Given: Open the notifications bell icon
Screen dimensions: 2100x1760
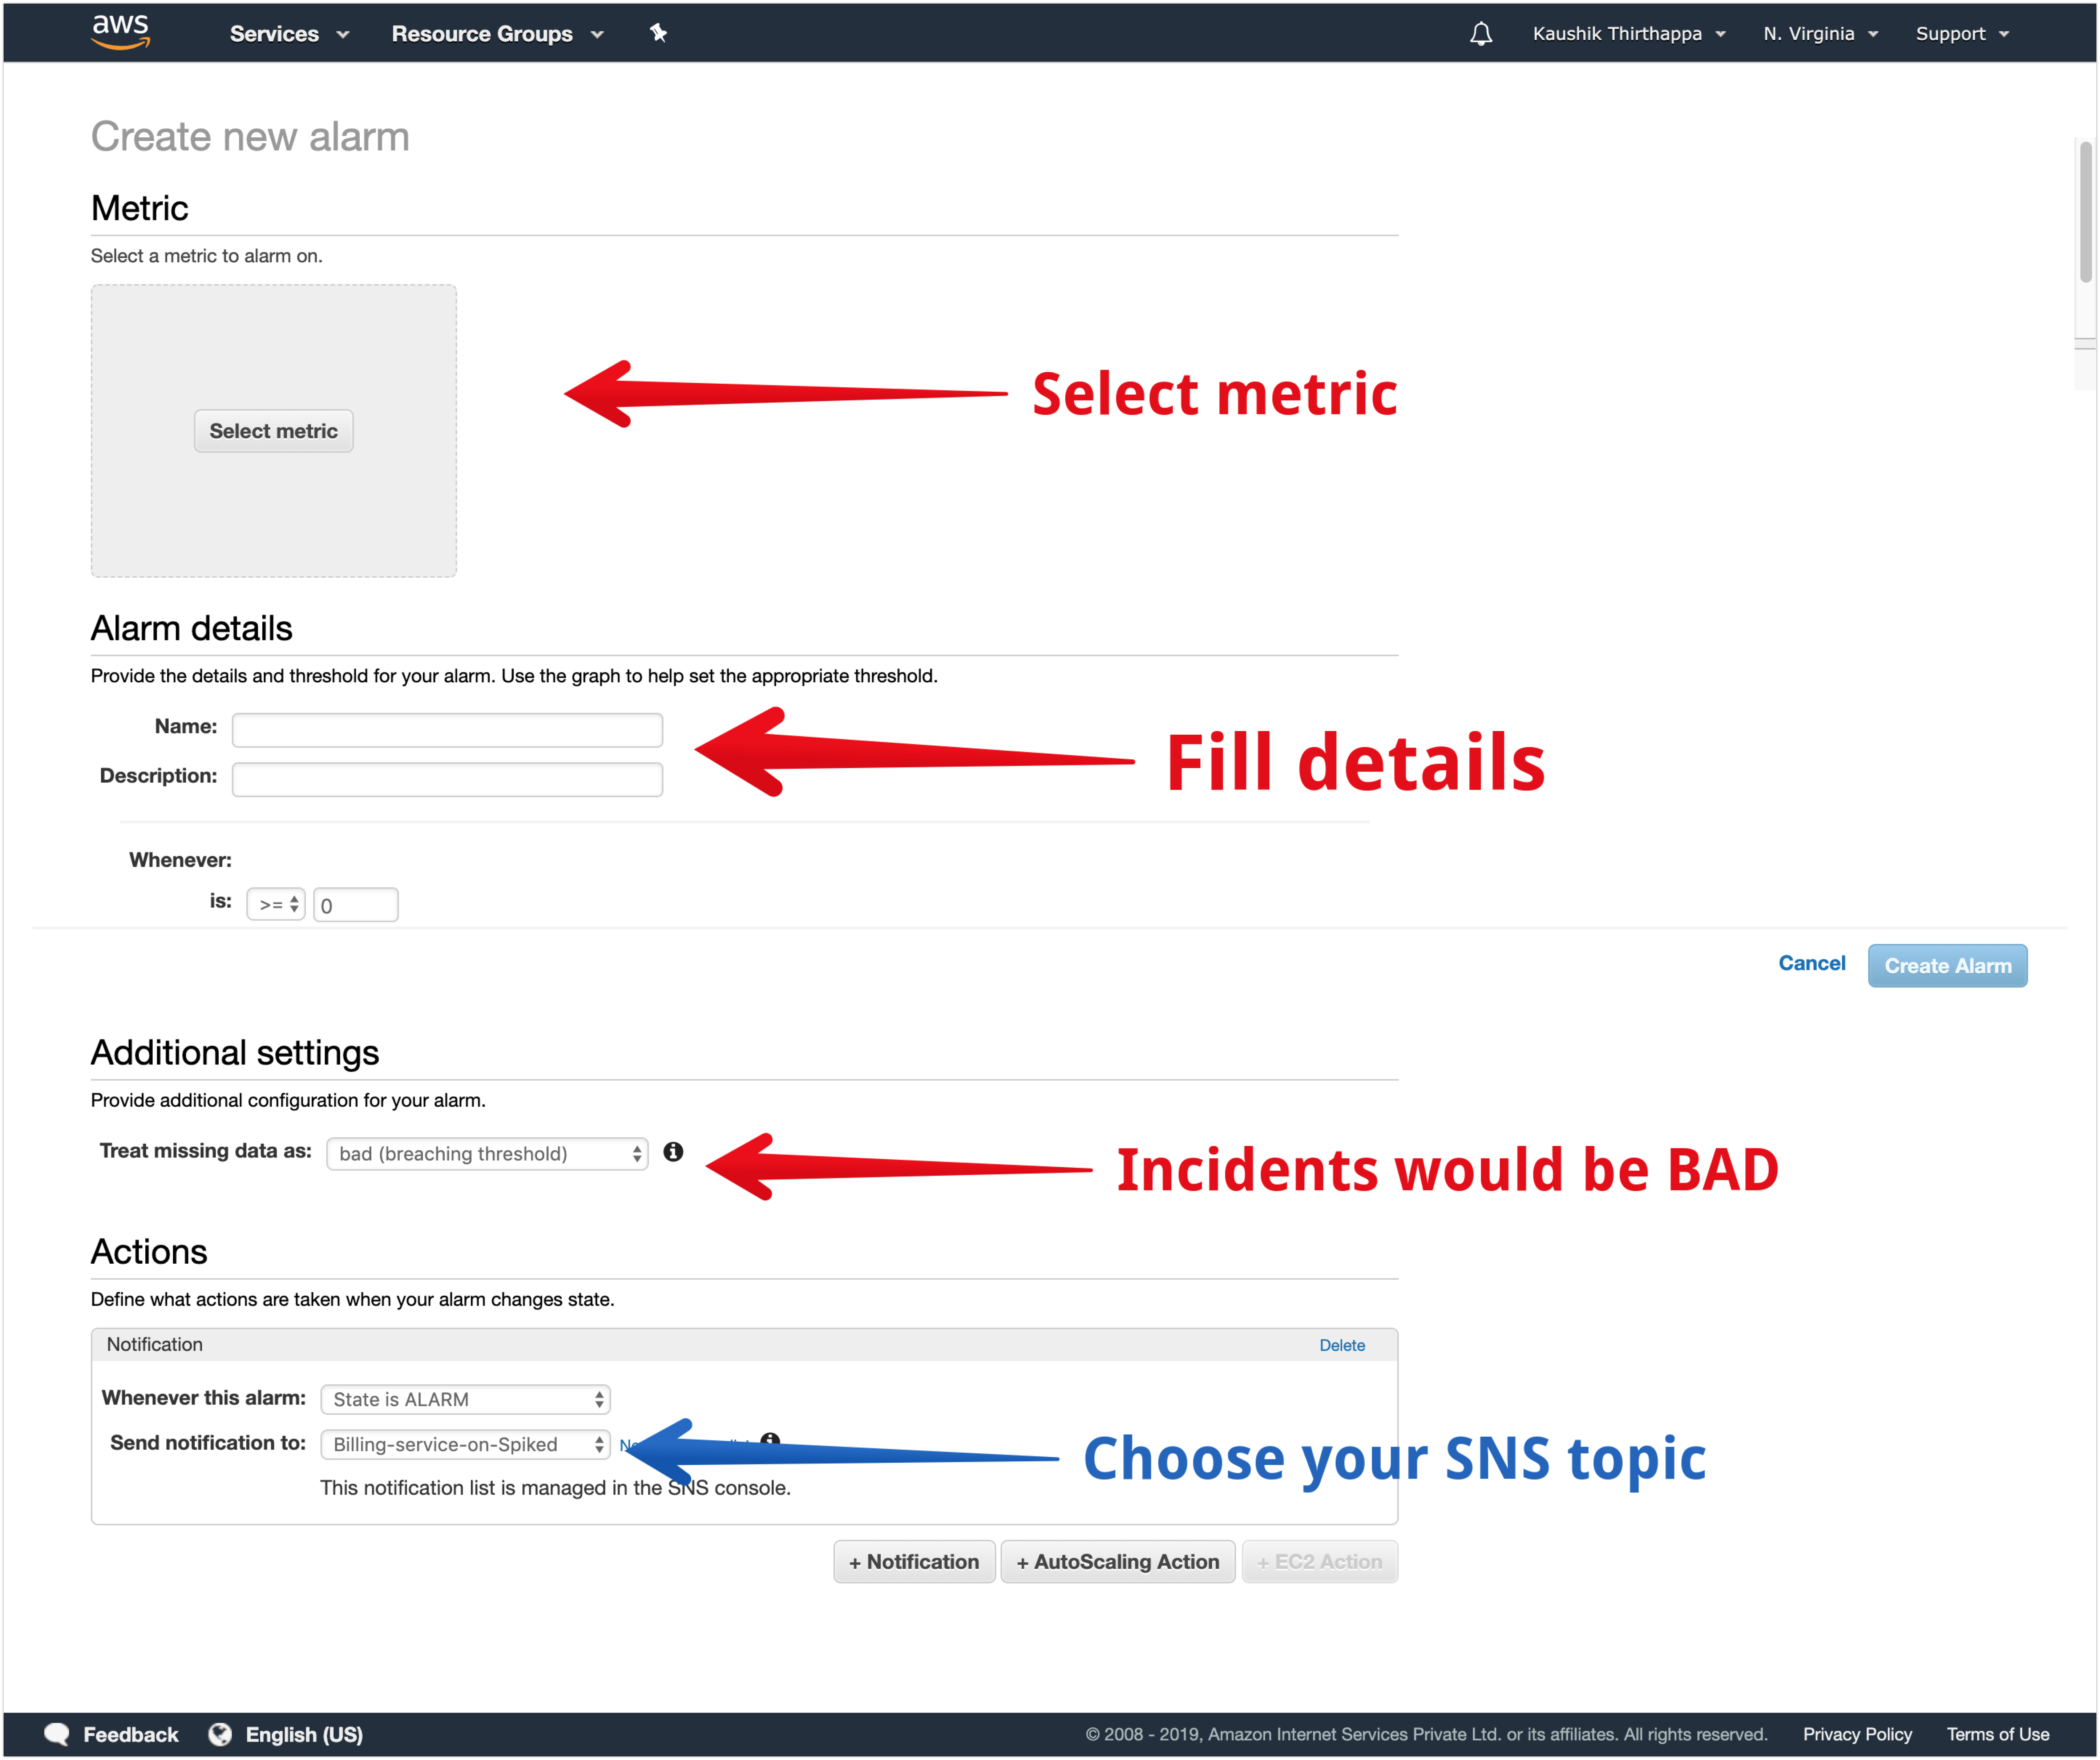Looking at the screenshot, I should 1480,34.
